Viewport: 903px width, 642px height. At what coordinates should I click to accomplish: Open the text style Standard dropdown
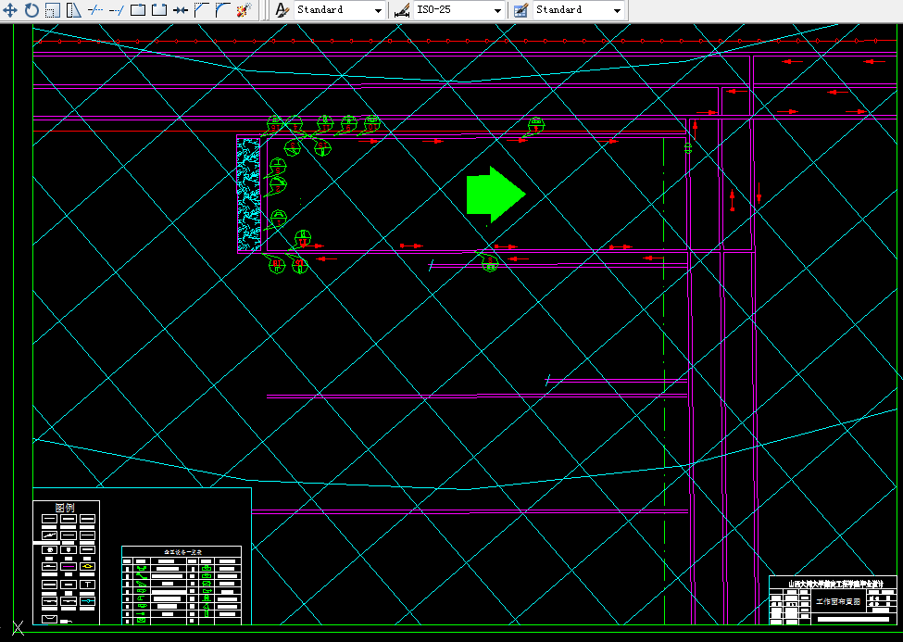340,10
